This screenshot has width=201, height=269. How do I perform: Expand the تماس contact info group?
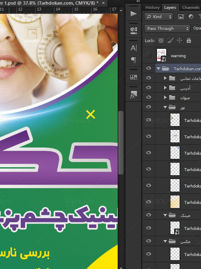165,78
